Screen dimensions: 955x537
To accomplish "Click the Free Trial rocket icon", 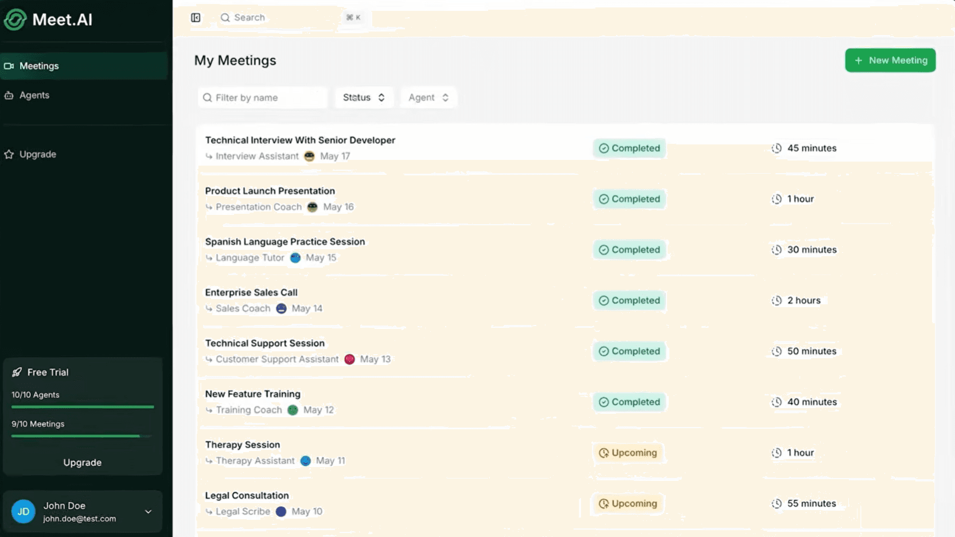I will 17,373.
